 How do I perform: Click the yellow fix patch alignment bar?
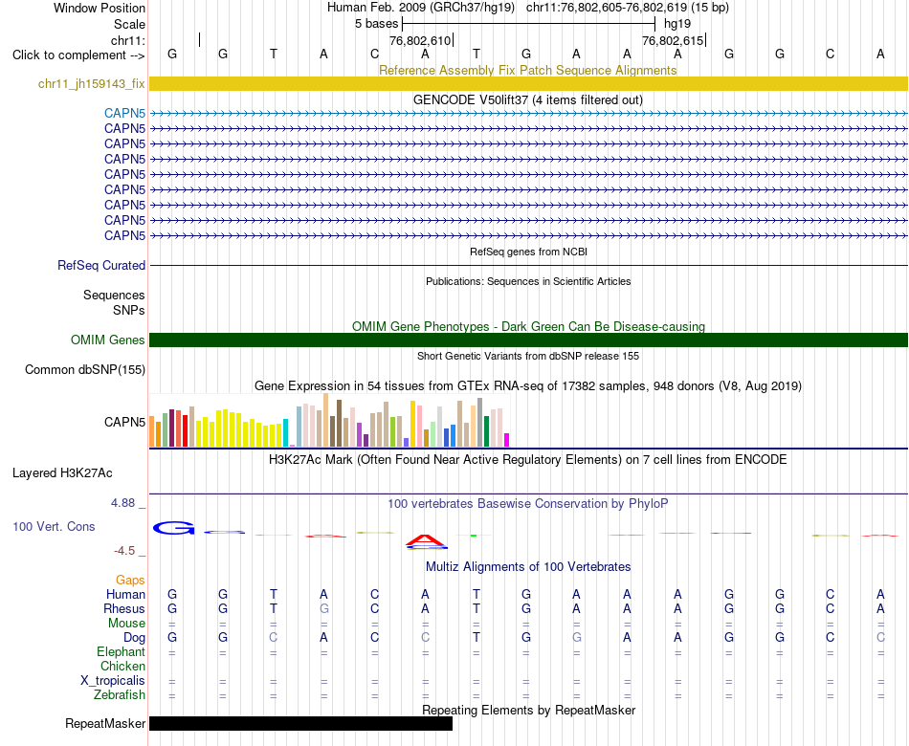pyautogui.click(x=528, y=83)
